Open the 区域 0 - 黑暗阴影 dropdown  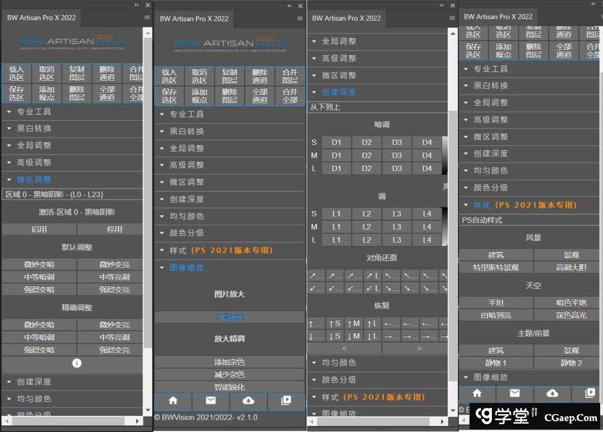(x=73, y=194)
